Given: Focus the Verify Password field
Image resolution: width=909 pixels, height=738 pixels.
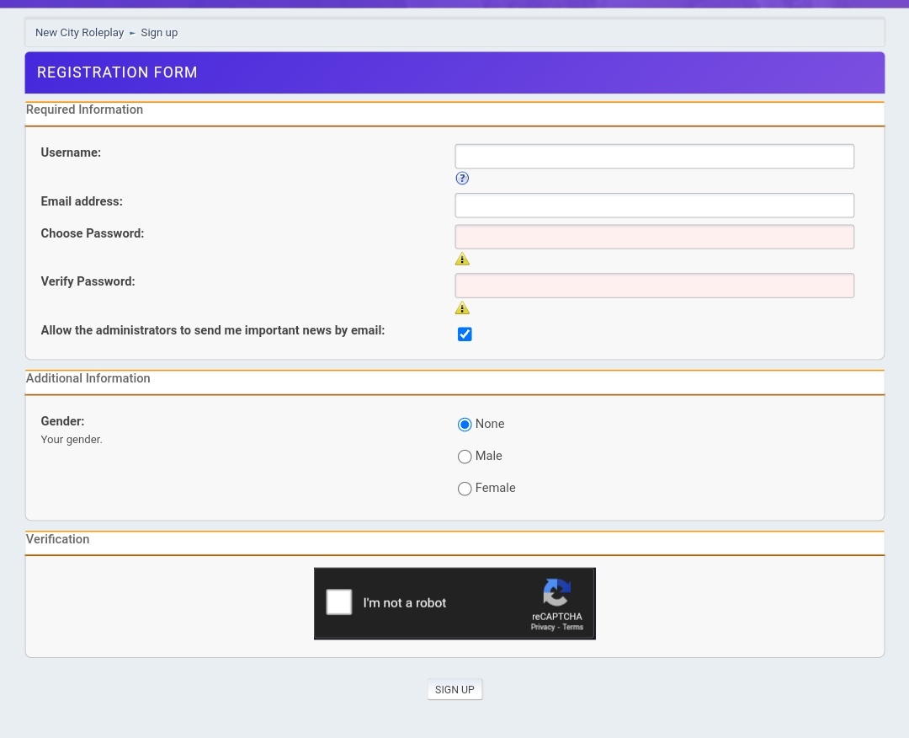Looking at the screenshot, I should point(655,286).
